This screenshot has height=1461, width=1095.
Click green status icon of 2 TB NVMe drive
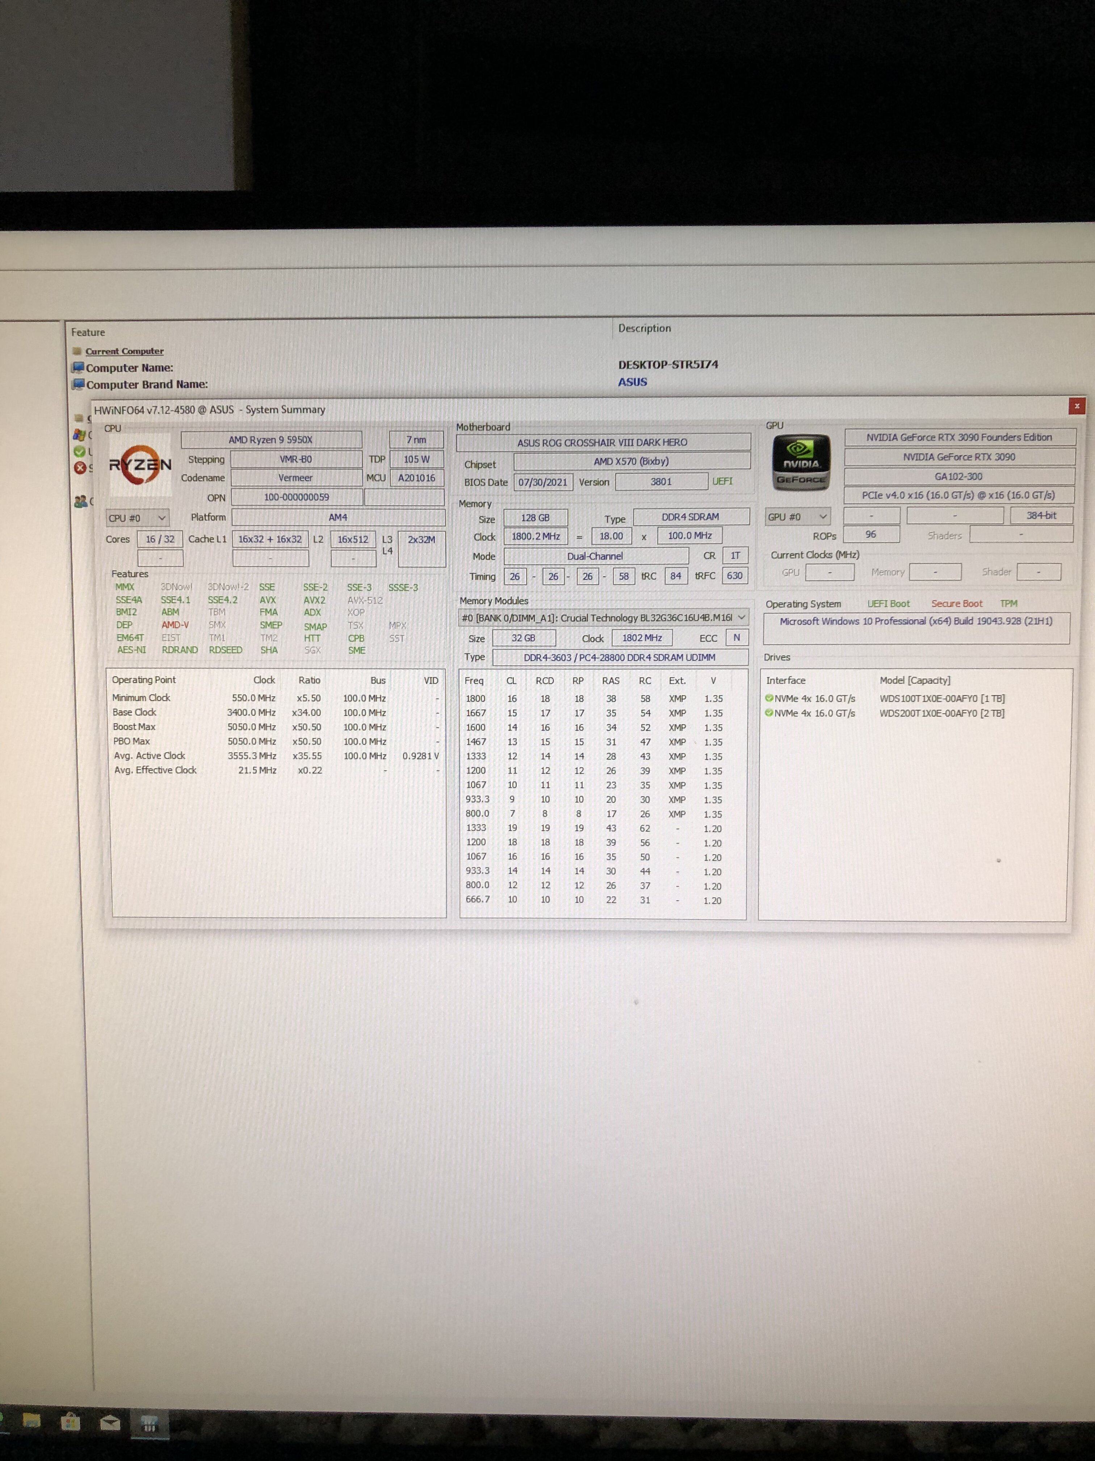point(769,713)
